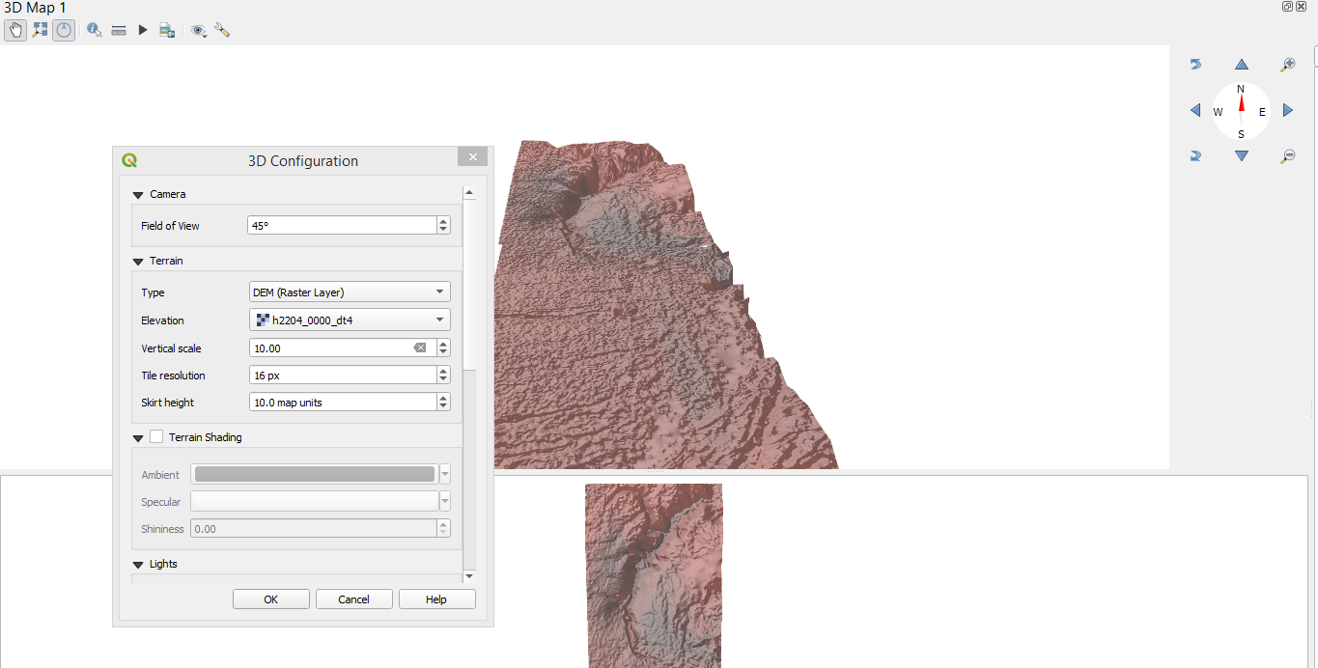Select the Measurement Line tool
The height and width of the screenshot is (668, 1318).
[119, 30]
